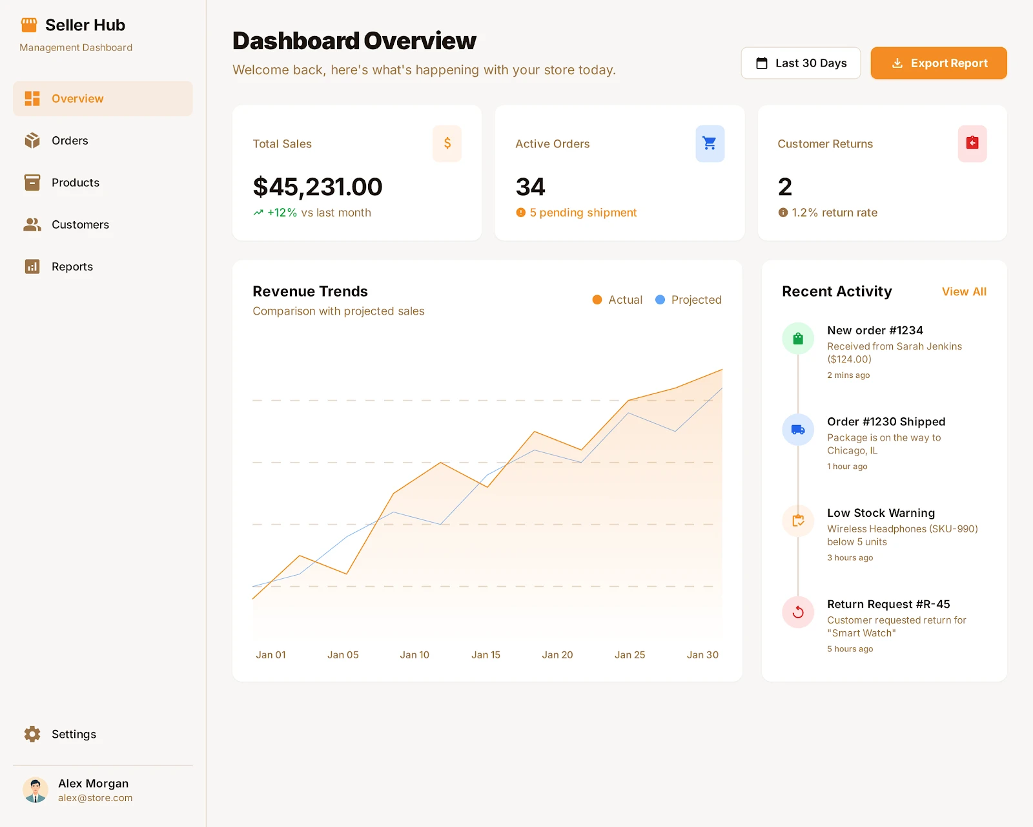Click the Customers people icon
The height and width of the screenshot is (827, 1033).
click(32, 224)
